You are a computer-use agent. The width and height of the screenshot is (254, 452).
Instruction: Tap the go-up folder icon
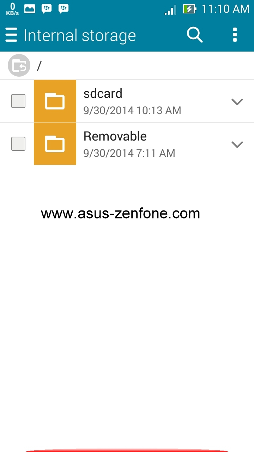click(19, 66)
